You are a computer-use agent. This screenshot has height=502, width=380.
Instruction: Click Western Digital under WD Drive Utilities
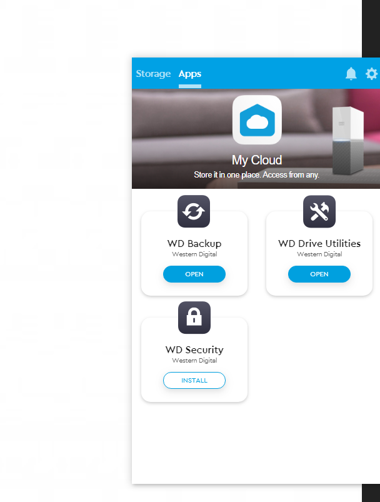pyautogui.click(x=319, y=254)
